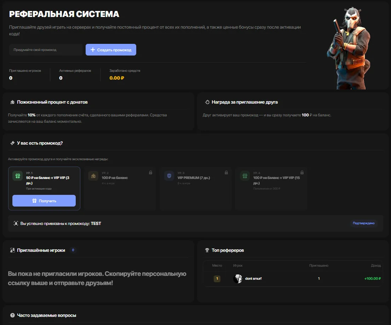
Task: Click the Приглашено column header in top referrers
Action: [319, 266]
